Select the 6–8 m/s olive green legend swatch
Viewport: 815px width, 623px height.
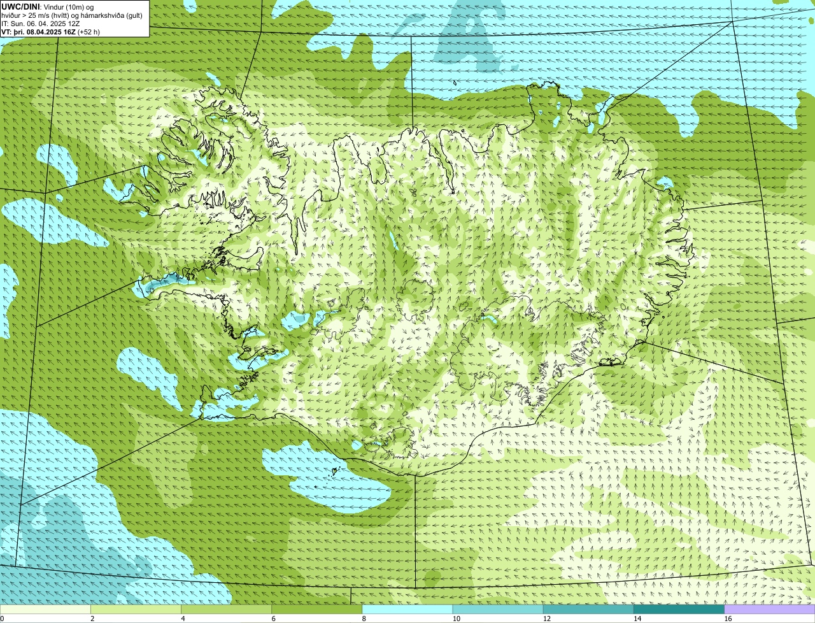click(x=316, y=609)
